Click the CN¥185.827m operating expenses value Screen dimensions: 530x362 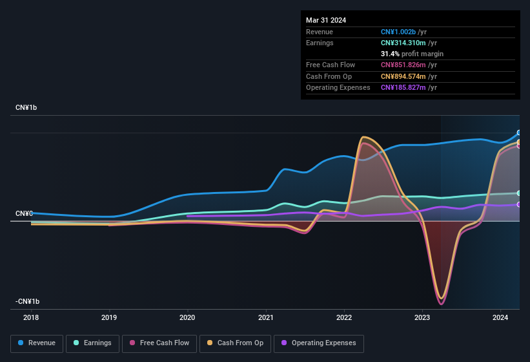click(x=403, y=88)
